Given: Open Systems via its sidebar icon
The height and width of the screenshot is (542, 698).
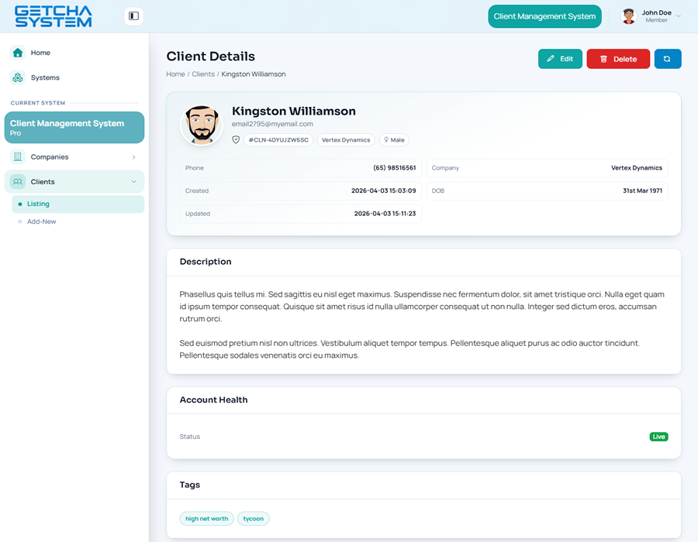Looking at the screenshot, I should (18, 77).
